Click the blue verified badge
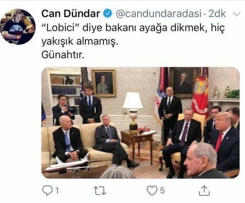 point(107,14)
